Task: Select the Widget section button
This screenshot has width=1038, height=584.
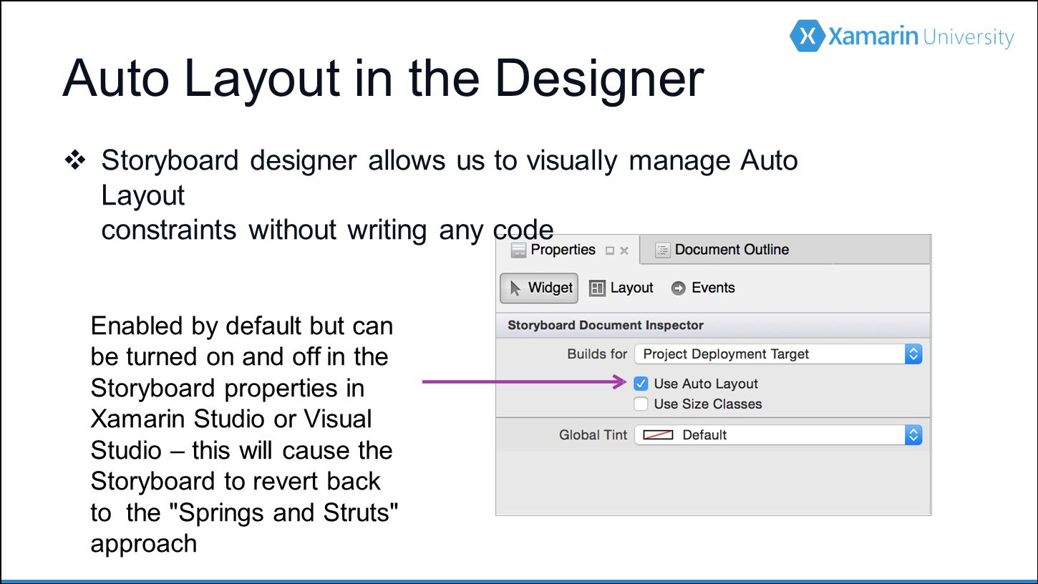Action: tap(539, 288)
